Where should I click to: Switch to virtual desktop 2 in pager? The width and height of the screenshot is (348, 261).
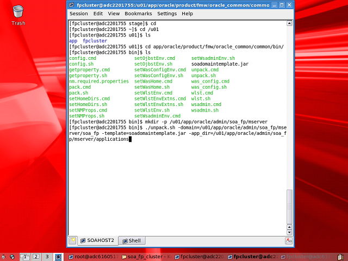coord(36,256)
